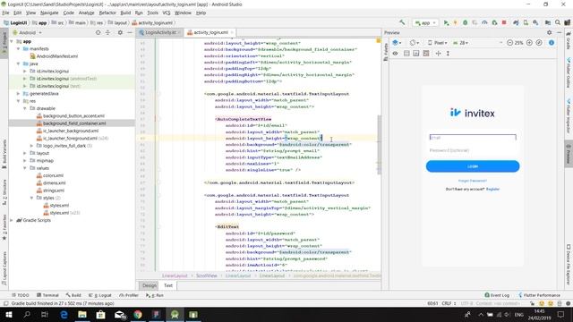Screen dimensions: 573x322
Task: Run the app with the green play icon
Action: [x=446, y=22]
